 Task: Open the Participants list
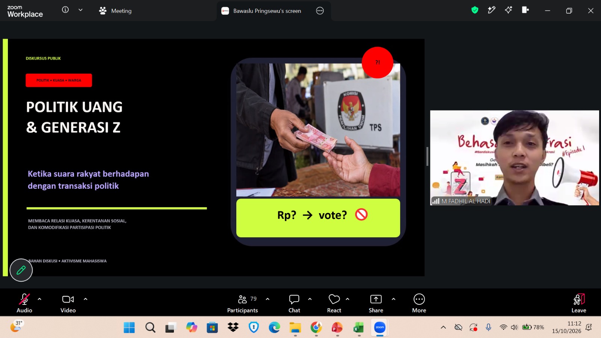click(x=243, y=303)
